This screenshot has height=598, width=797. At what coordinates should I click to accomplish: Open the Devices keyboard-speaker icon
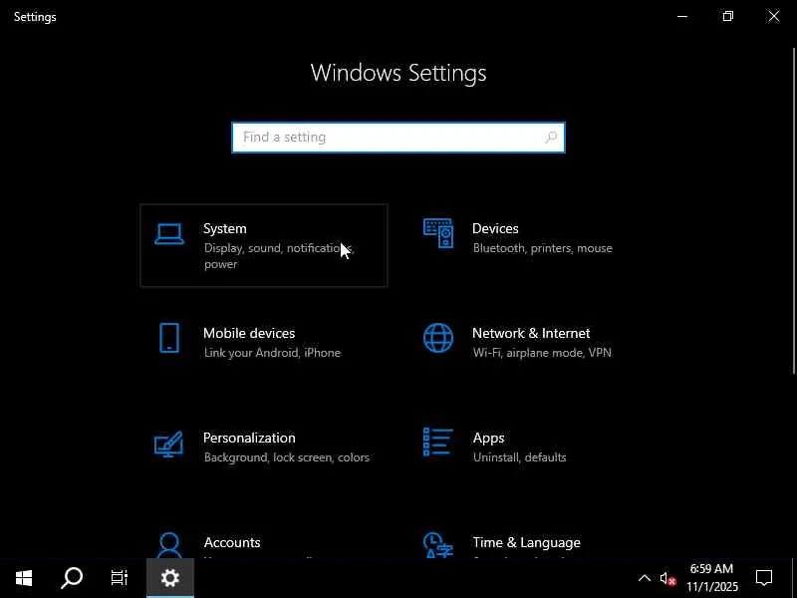(x=438, y=233)
